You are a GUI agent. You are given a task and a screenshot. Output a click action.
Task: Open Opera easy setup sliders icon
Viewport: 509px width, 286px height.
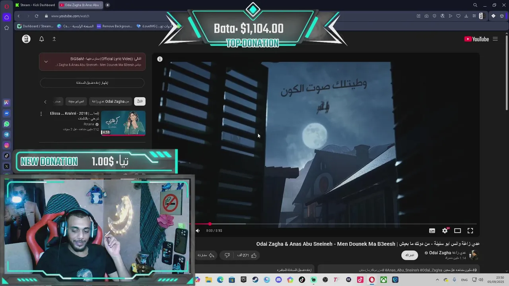pyautogui.click(x=474, y=16)
